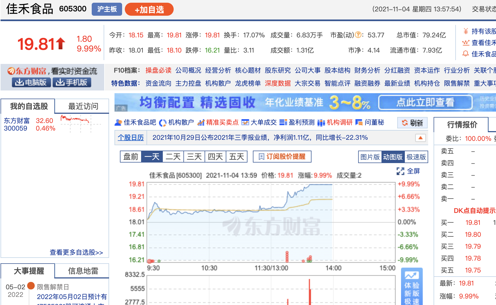Screen dimensions: 496x305
Task: Click the 盈利预测 icon
Action: point(283,123)
